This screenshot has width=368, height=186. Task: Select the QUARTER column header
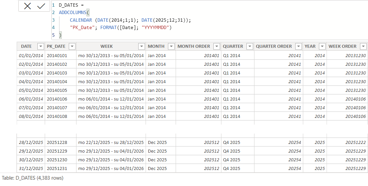click(233, 46)
